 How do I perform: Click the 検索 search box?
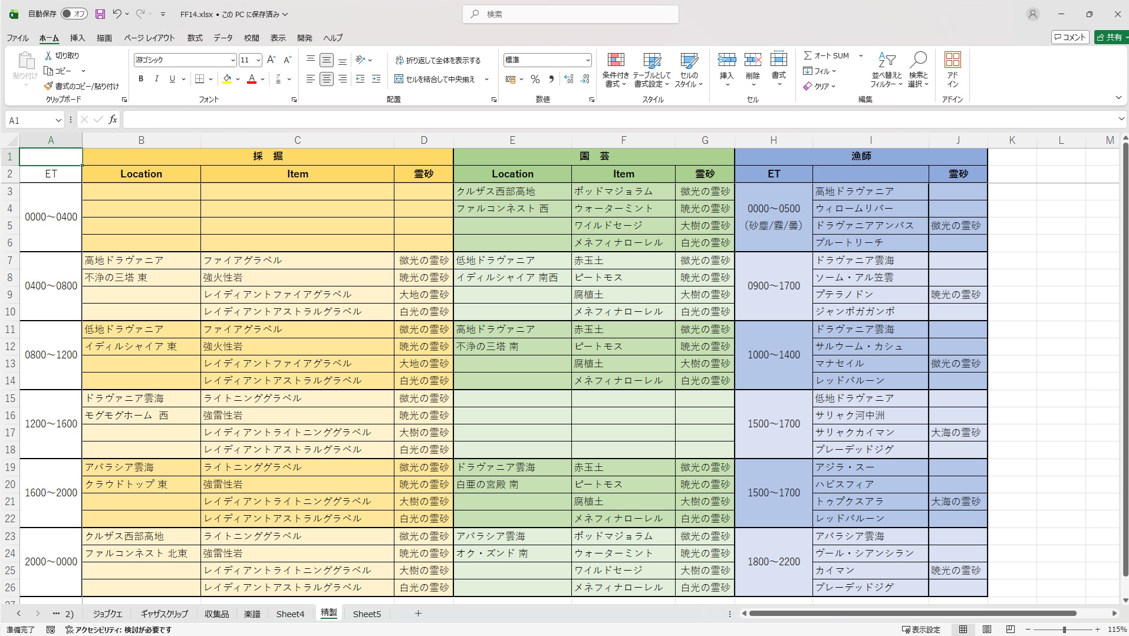point(571,14)
